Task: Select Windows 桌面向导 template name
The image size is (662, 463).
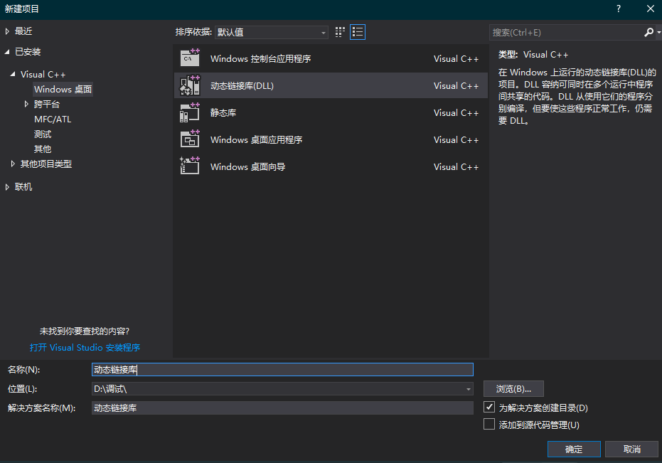Action: click(x=248, y=167)
